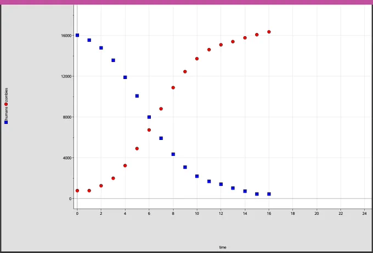Click the 4000 tick label on y-axis
This screenshot has width=373, height=253.
click(x=67, y=158)
